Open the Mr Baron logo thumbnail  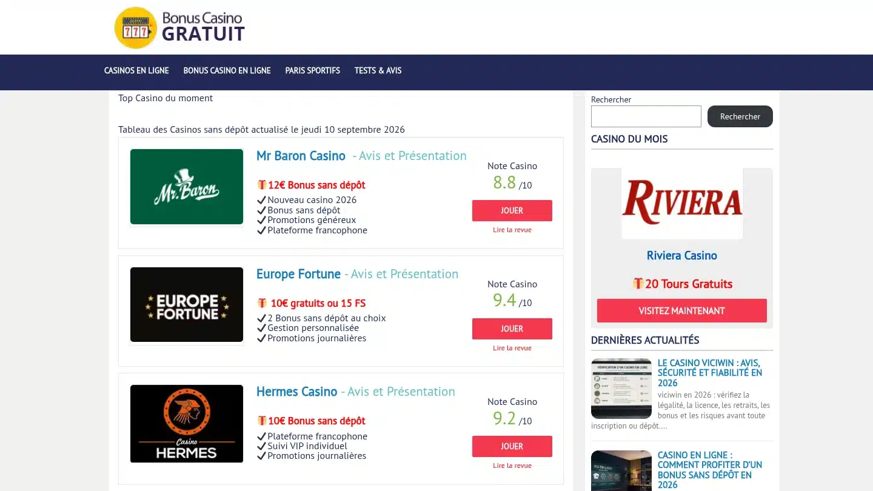[x=187, y=187]
